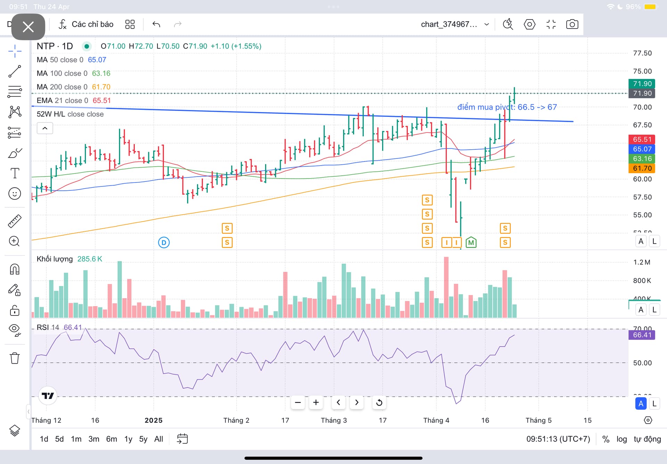Open Các chỉ báo indicators menu

pos(86,24)
